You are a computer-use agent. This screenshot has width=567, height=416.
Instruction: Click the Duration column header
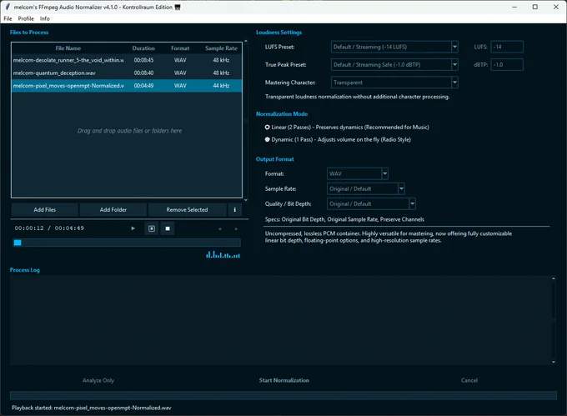point(143,48)
